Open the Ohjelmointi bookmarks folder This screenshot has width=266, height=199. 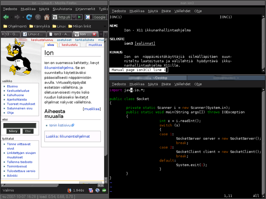[15, 26]
